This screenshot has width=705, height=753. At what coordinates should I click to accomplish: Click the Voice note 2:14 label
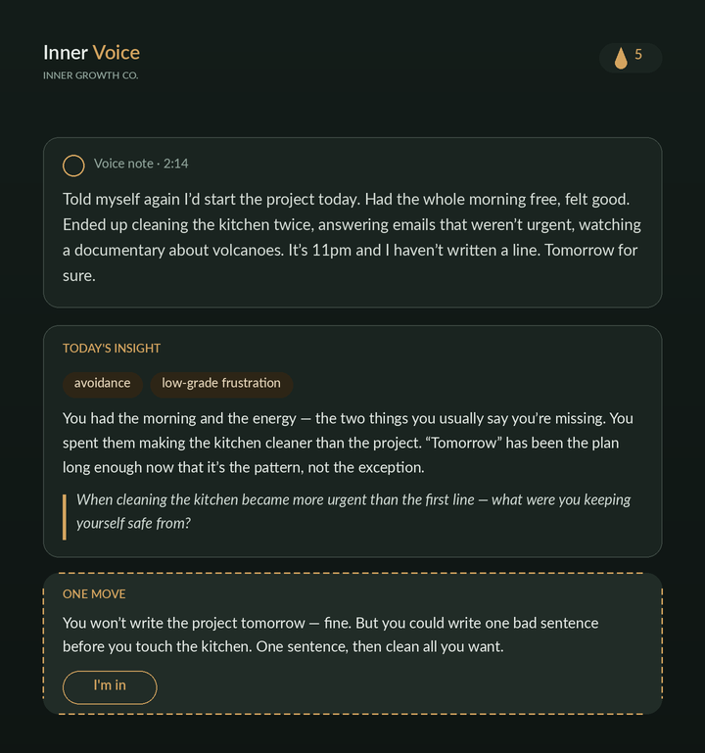141,164
